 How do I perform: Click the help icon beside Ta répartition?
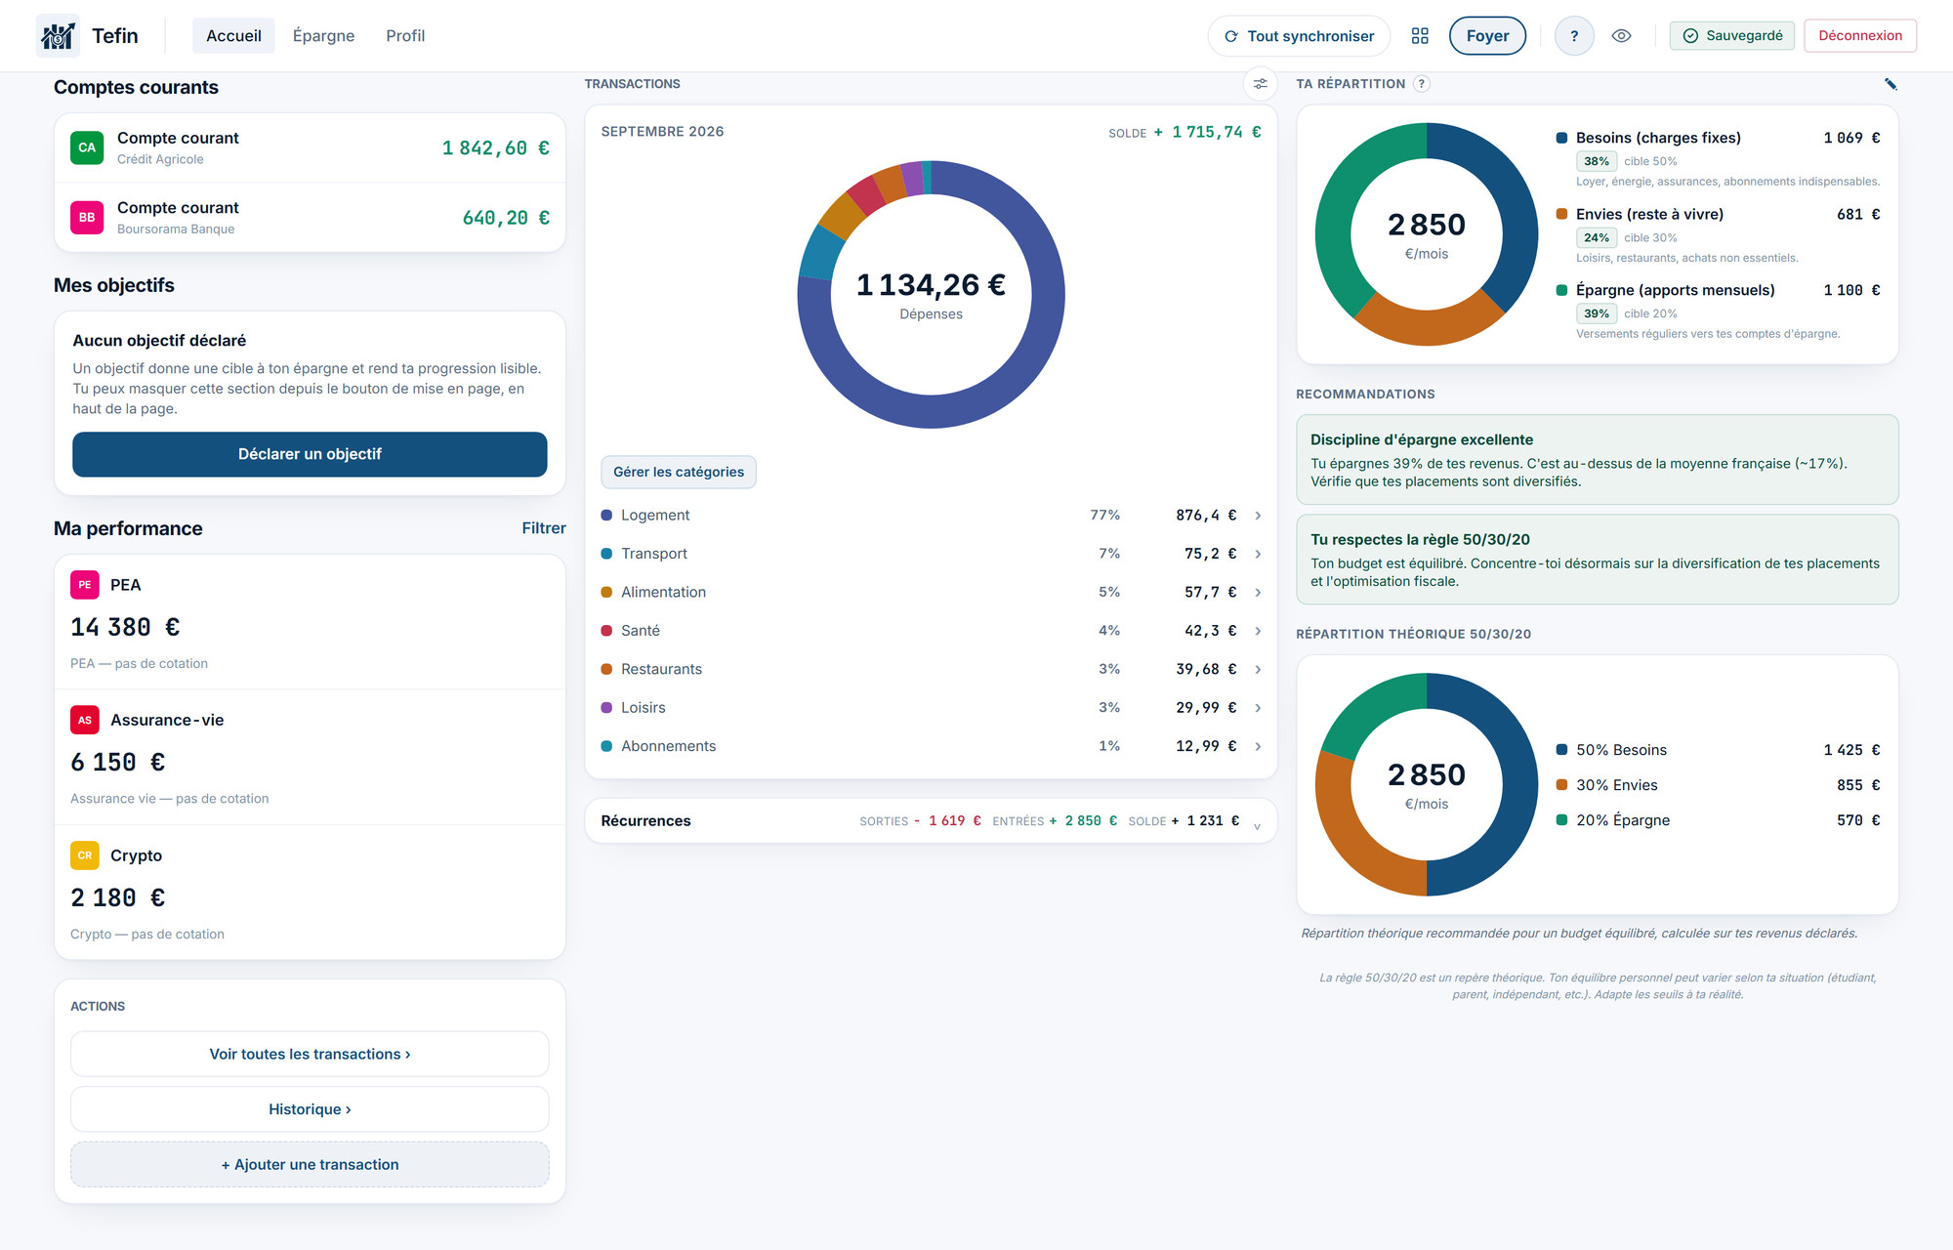[x=1422, y=84]
